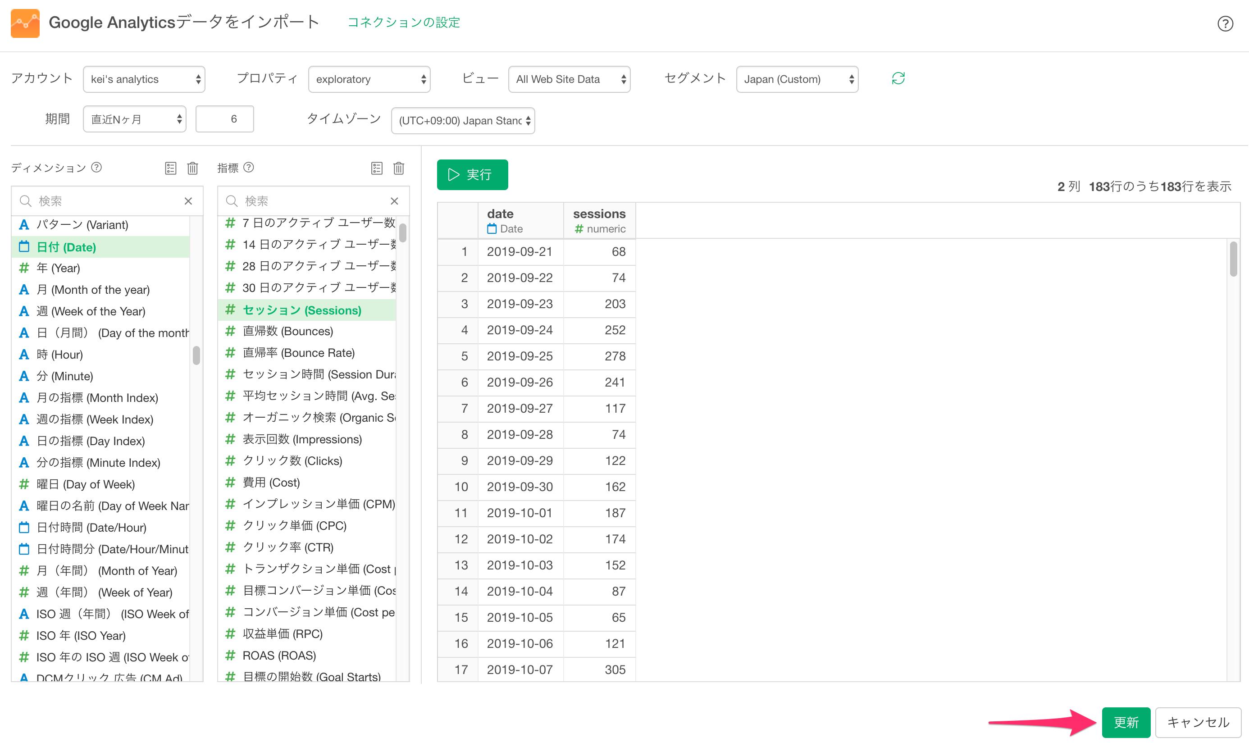Screen dimensions: 1249x747
Task: Clear metrics with the trash icon
Action: click(x=399, y=168)
